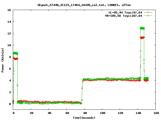Click x-axis tick label 120
This screenshot has width=161, height=120.
pos(120,113)
